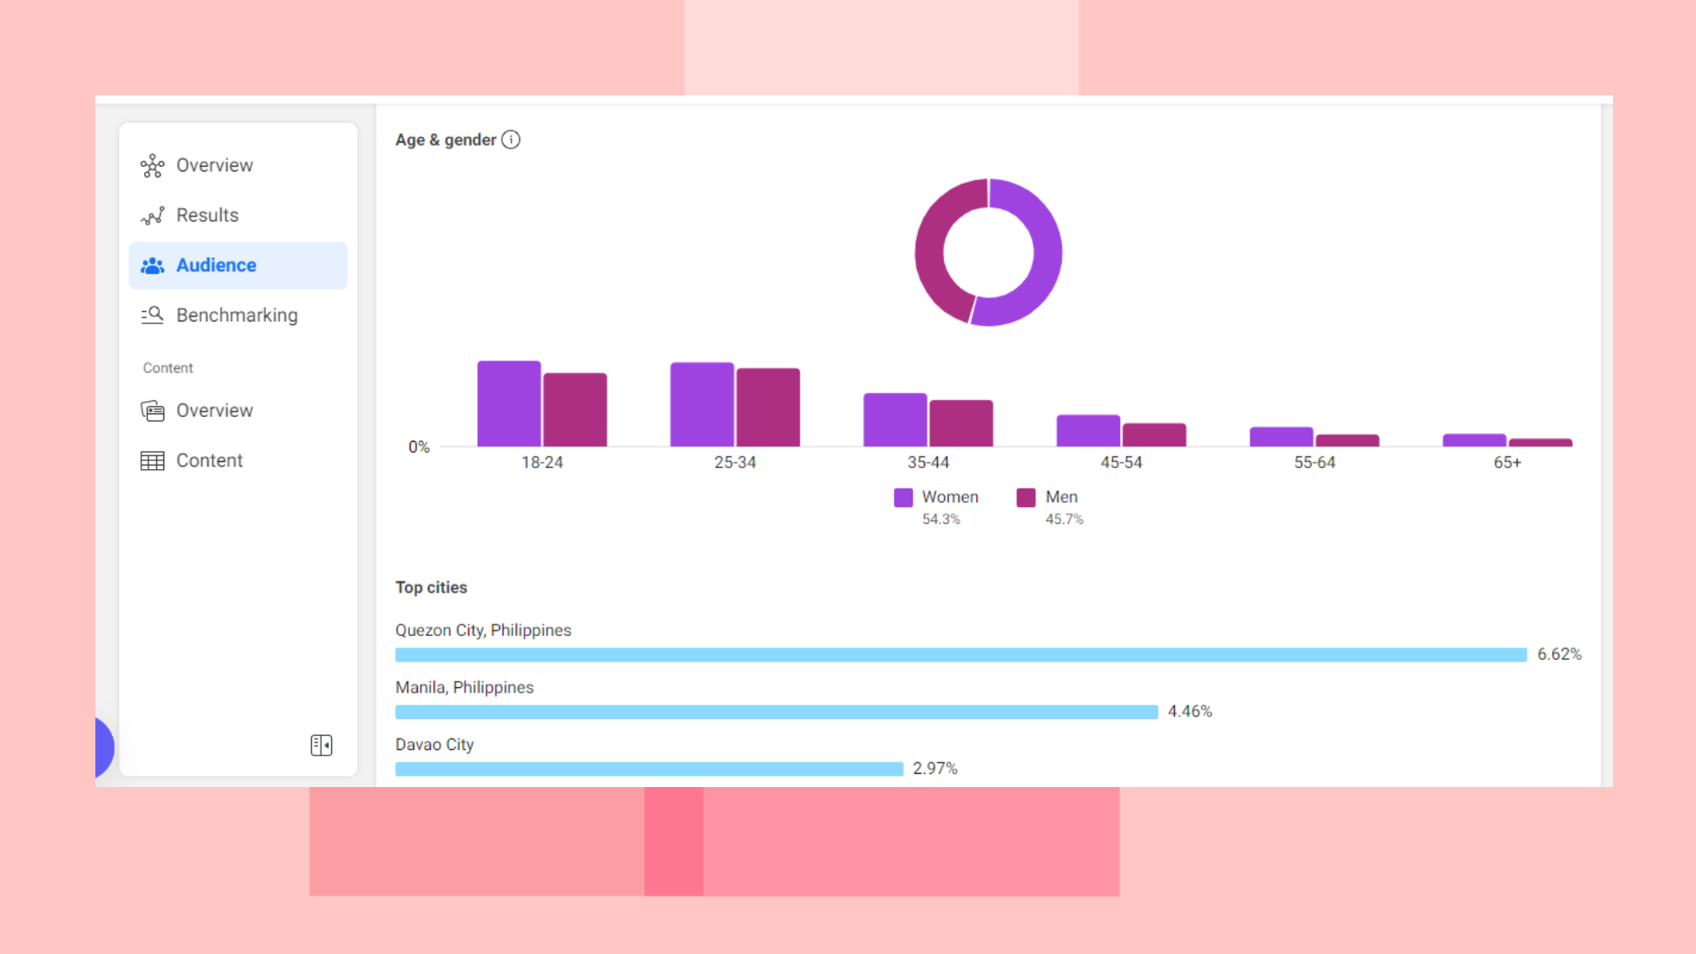Open the Results section
Image resolution: width=1696 pixels, height=954 pixels.
238,216
